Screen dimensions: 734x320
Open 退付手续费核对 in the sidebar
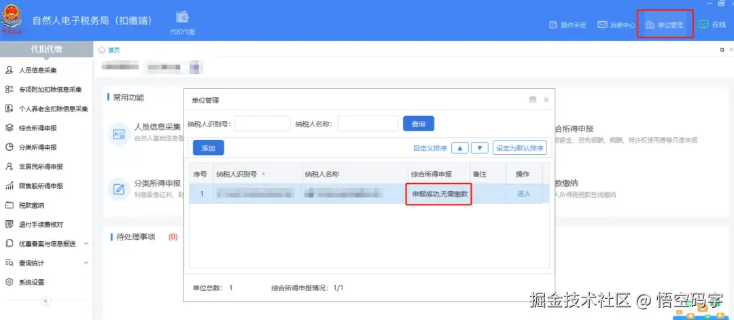41,224
